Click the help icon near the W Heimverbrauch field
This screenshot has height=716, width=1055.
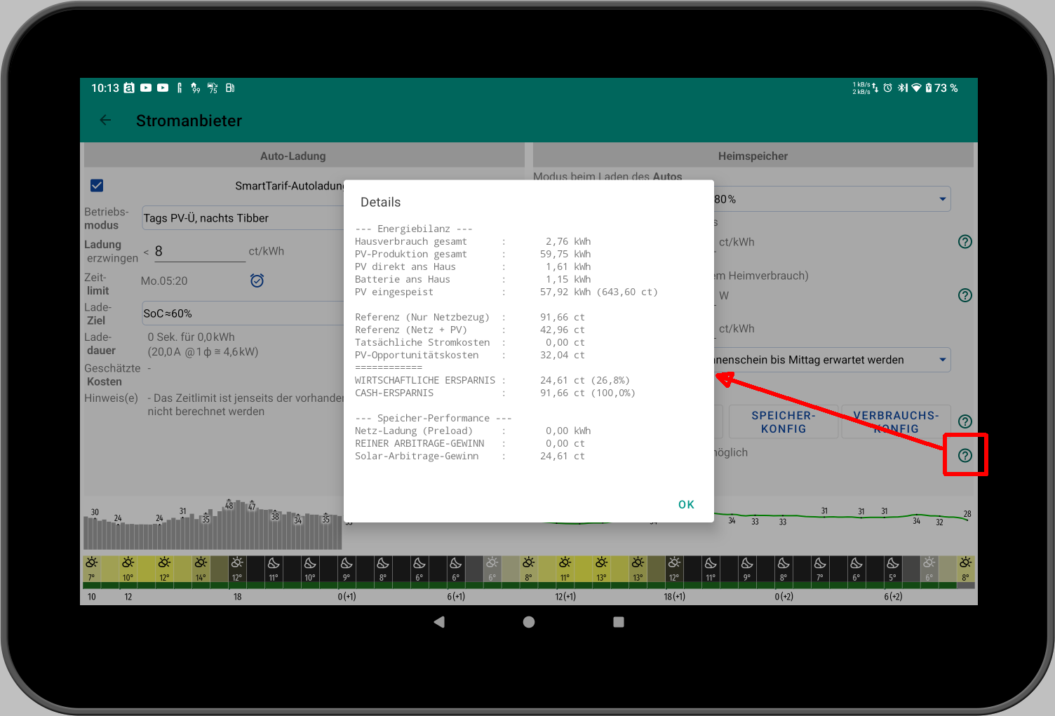[x=965, y=295]
